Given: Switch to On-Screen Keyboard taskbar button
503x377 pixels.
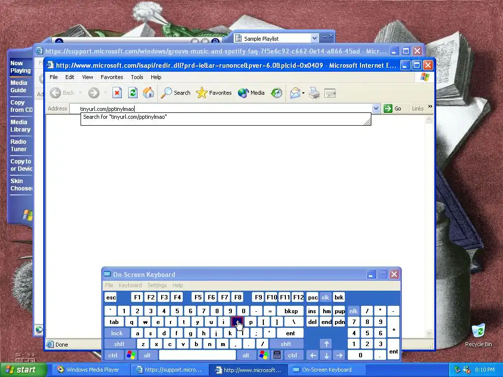Looking at the screenshot, I should pos(326,370).
